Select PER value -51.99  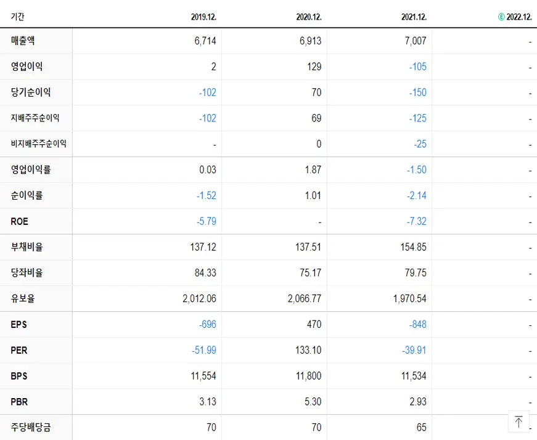(x=204, y=350)
